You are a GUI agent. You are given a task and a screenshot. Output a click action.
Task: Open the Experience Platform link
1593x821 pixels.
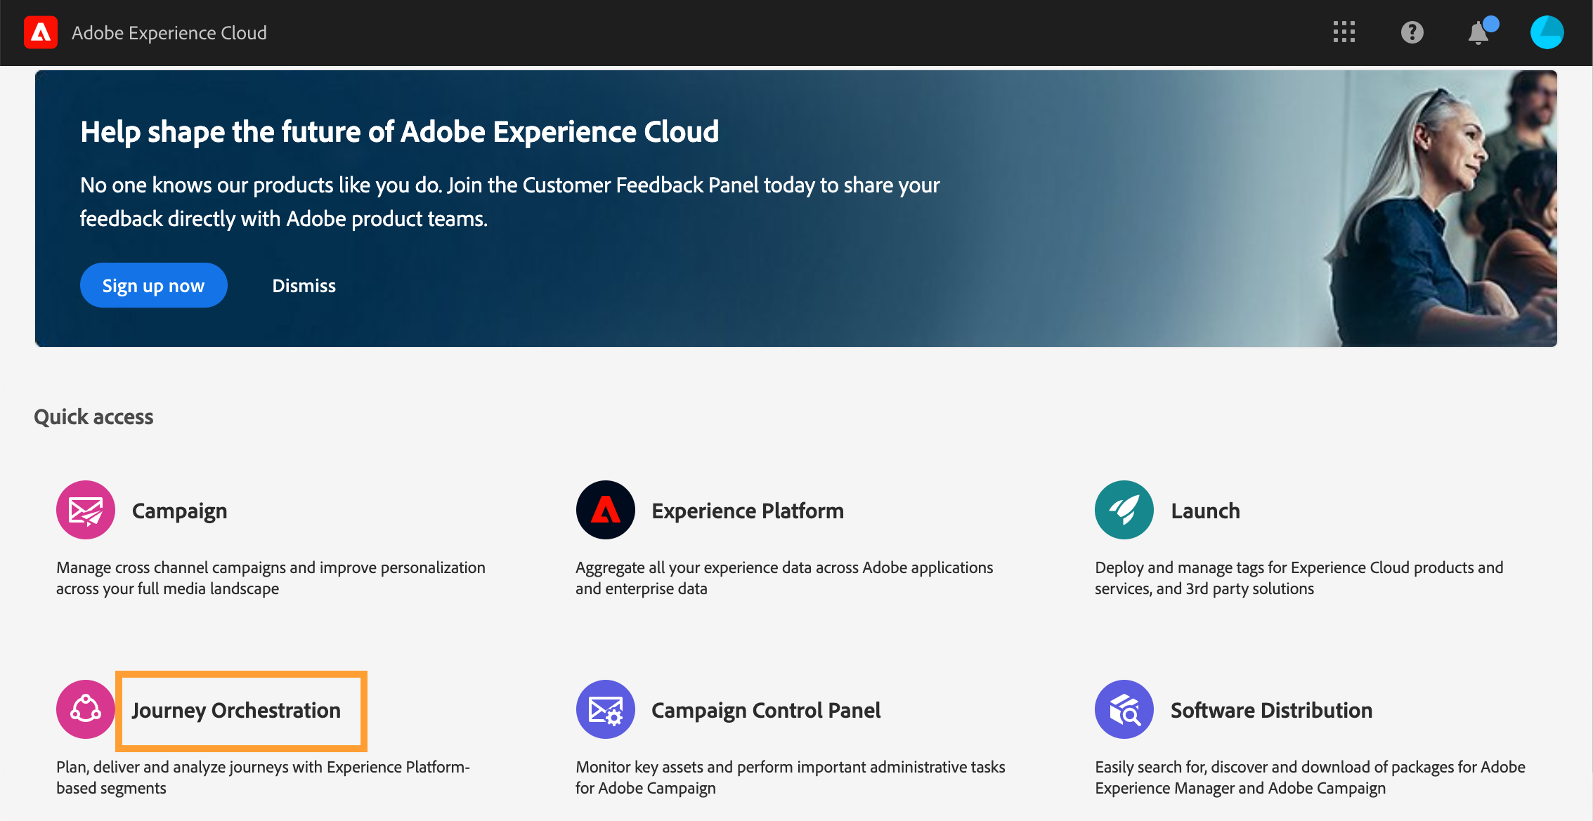tap(747, 511)
